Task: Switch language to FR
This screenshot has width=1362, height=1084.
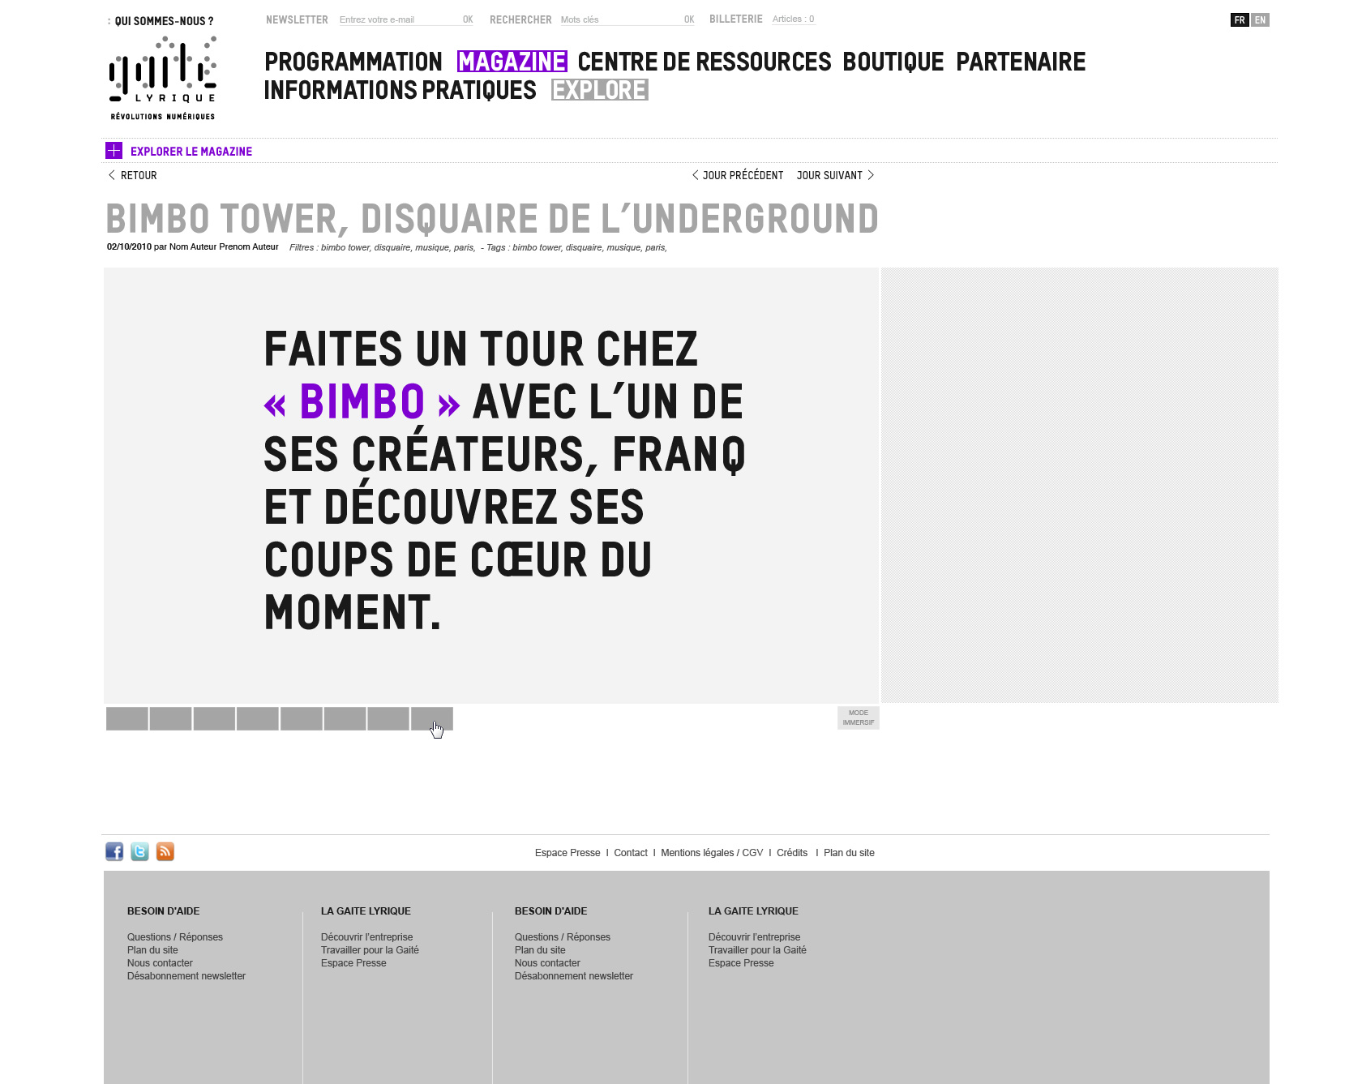Action: coord(1240,20)
